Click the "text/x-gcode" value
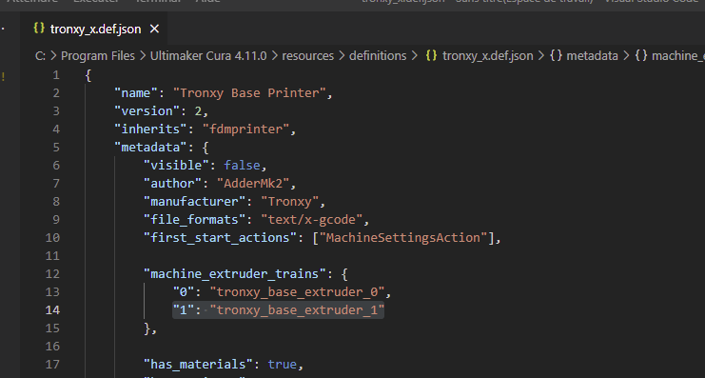Image resolution: width=705 pixels, height=378 pixels. [312, 220]
